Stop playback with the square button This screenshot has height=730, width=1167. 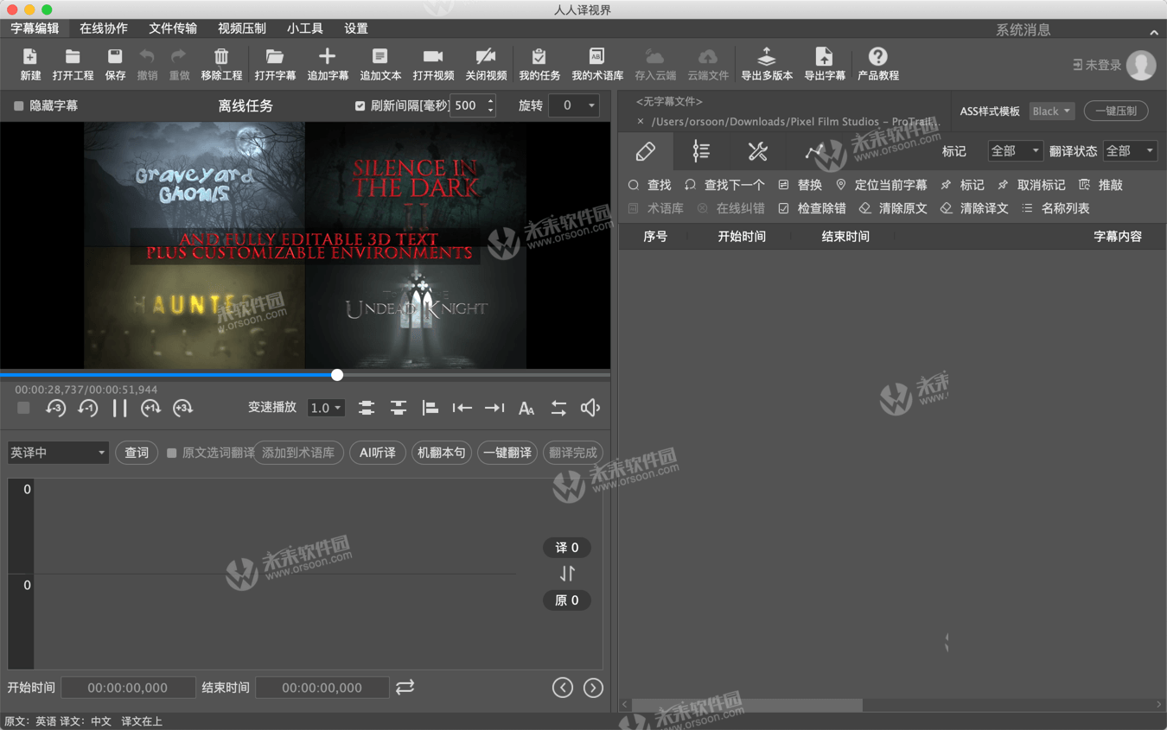[23, 408]
